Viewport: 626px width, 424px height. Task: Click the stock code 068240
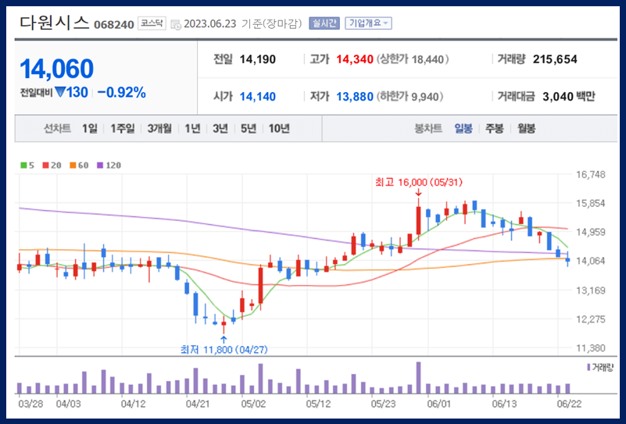(114, 25)
